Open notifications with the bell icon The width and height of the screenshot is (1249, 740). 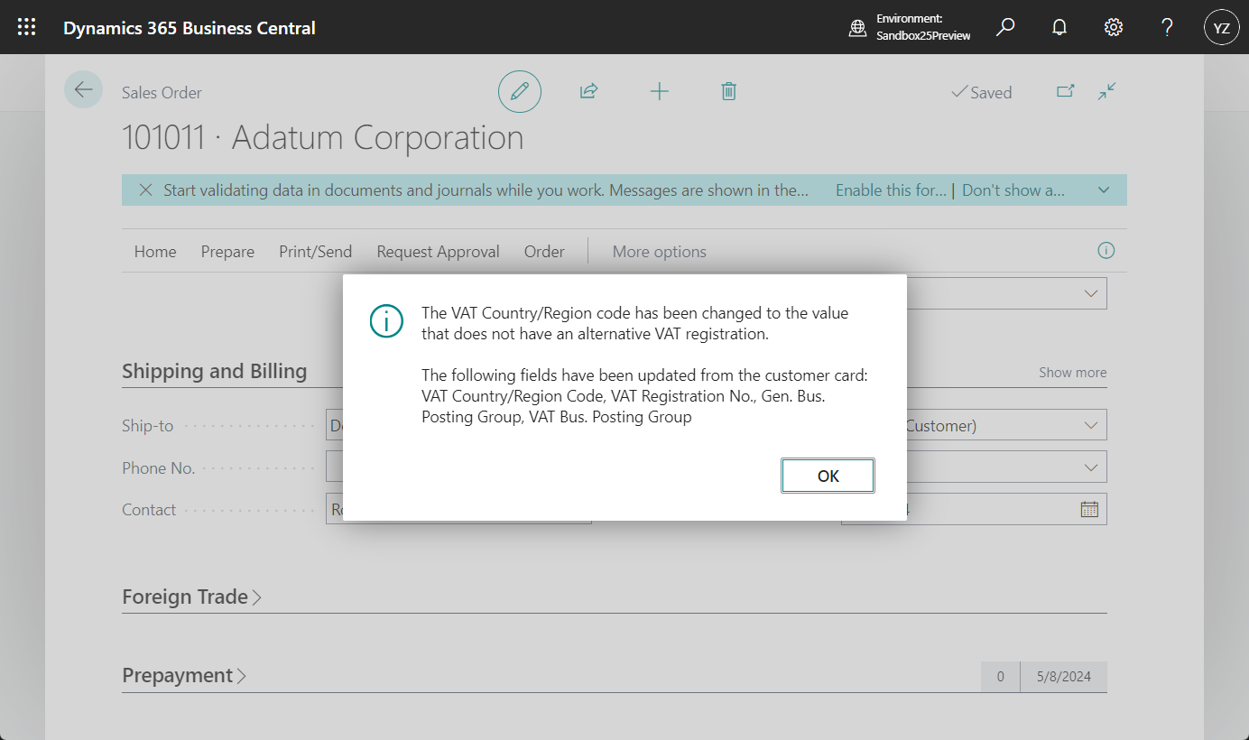click(x=1059, y=27)
